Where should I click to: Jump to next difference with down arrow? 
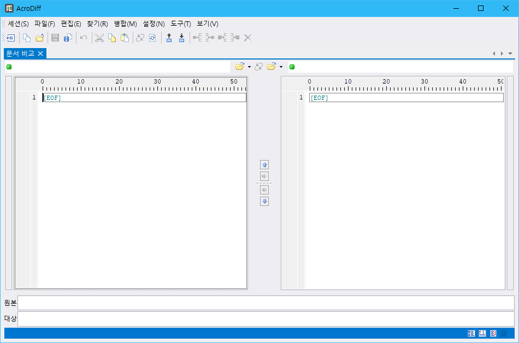pos(182,38)
